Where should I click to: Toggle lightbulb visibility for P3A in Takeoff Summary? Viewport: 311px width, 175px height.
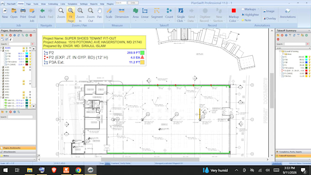pyautogui.click(x=310, y=59)
